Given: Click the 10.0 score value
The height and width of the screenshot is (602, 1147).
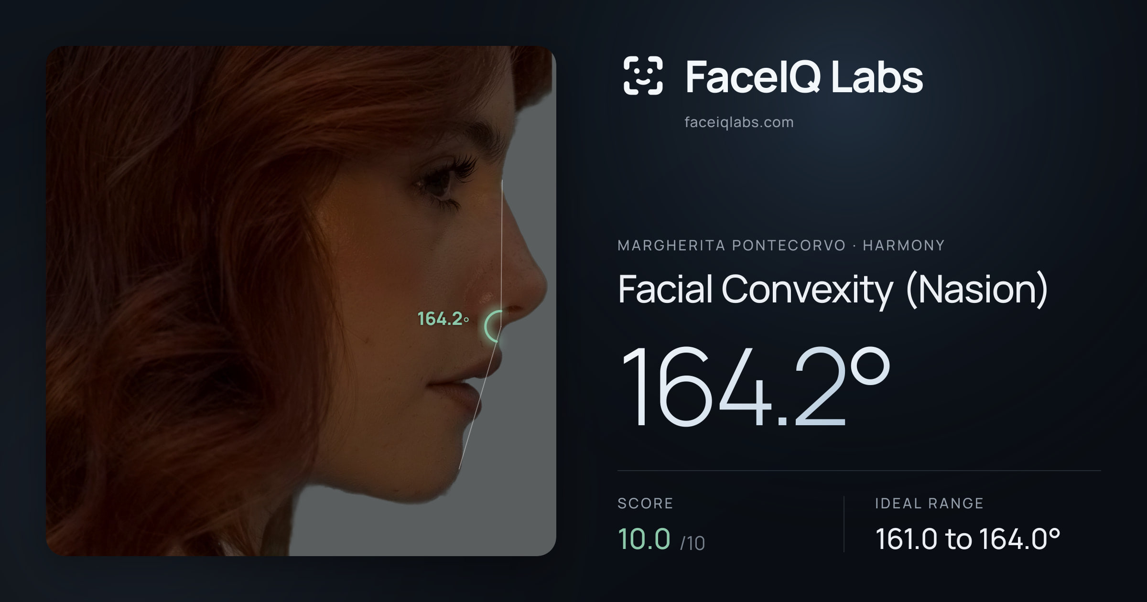Looking at the screenshot, I should [644, 539].
